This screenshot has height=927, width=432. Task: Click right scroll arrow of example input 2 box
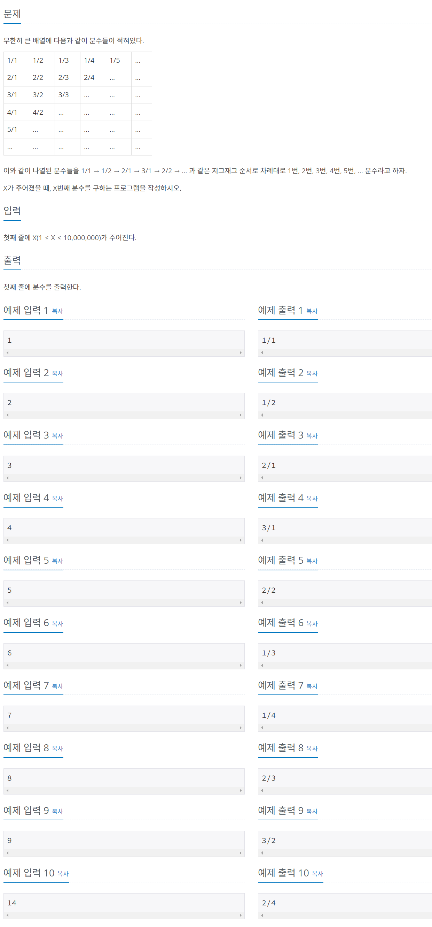pyautogui.click(x=241, y=415)
